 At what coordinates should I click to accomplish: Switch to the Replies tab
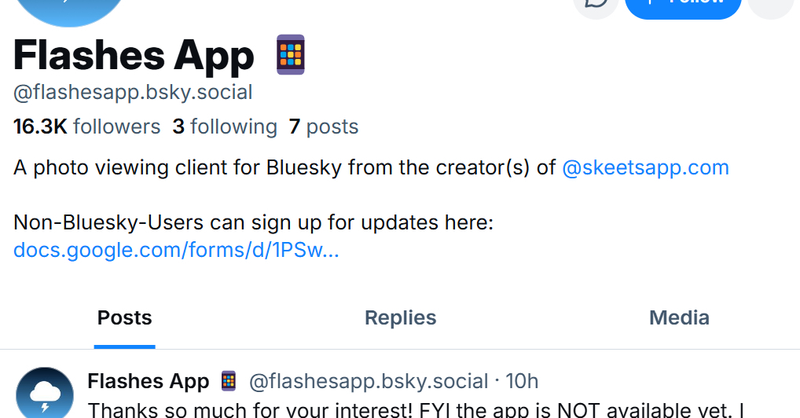(400, 318)
